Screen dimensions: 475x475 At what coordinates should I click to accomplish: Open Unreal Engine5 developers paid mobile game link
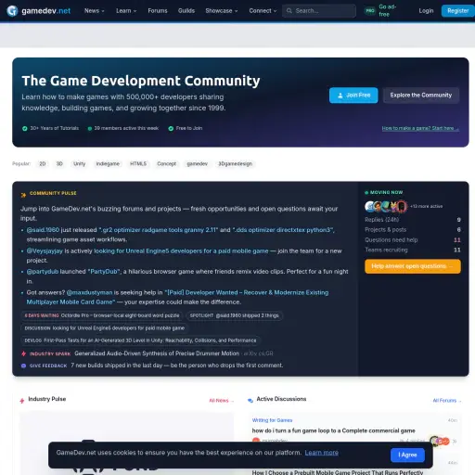181,250
